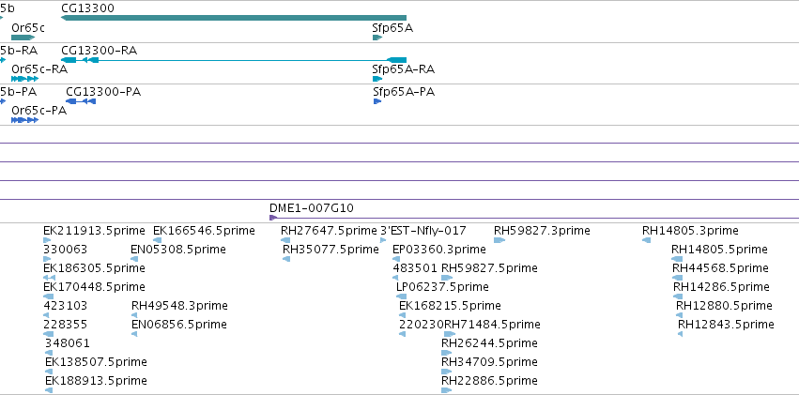Click the RH59827.3prime EST glyph
This screenshot has width=799, height=395.
point(499,240)
